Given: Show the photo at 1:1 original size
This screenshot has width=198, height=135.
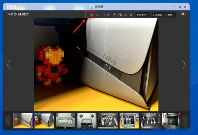Looking at the screenshot, I should click(x=120, y=15).
